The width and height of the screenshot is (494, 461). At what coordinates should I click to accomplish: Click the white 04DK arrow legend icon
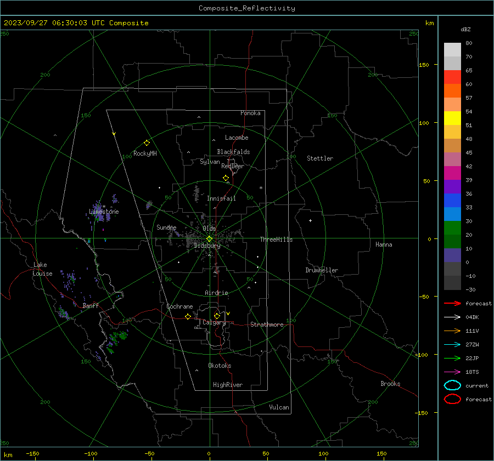(x=452, y=317)
